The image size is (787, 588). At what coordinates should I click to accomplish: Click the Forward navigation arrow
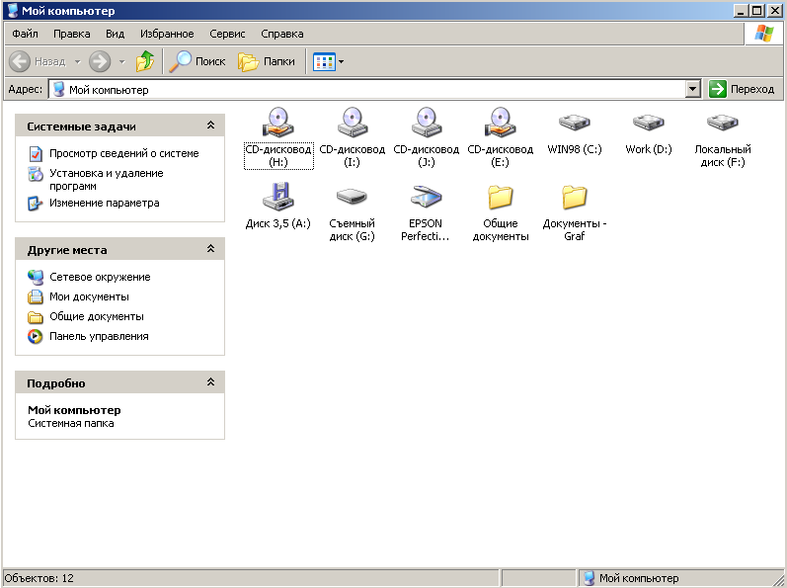pyautogui.click(x=100, y=61)
